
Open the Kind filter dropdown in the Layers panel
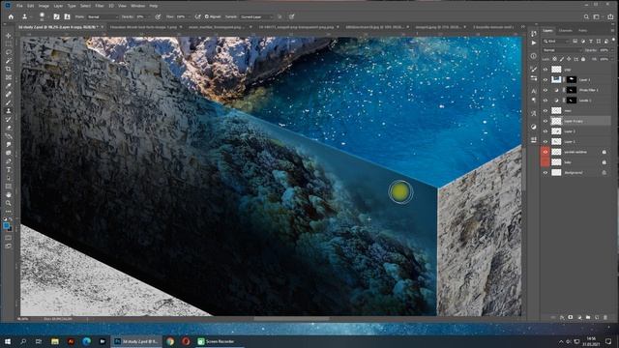click(556, 41)
